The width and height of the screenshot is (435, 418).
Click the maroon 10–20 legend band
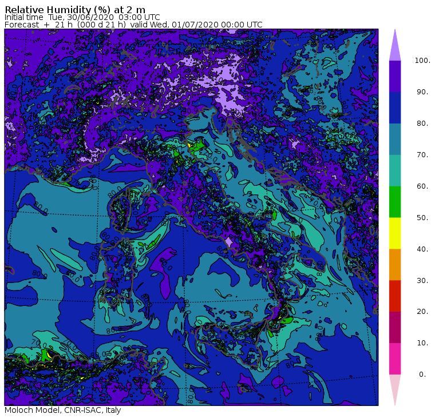[x=395, y=328]
